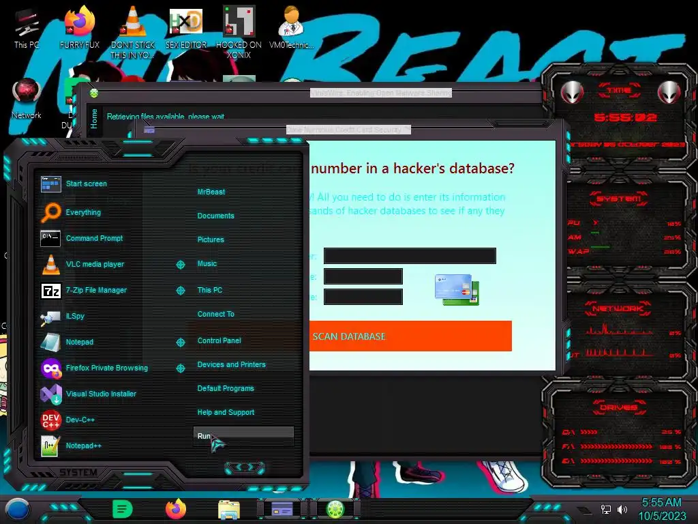The width and height of the screenshot is (698, 524).
Task: Open Firefox from the taskbar
Action: tap(176, 509)
